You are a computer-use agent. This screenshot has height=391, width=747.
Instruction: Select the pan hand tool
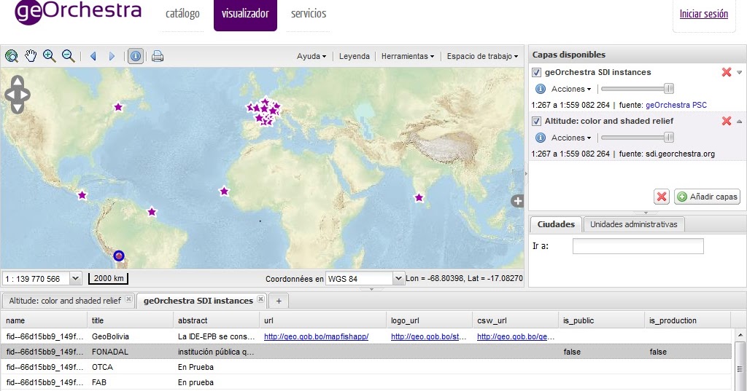[x=31, y=56]
